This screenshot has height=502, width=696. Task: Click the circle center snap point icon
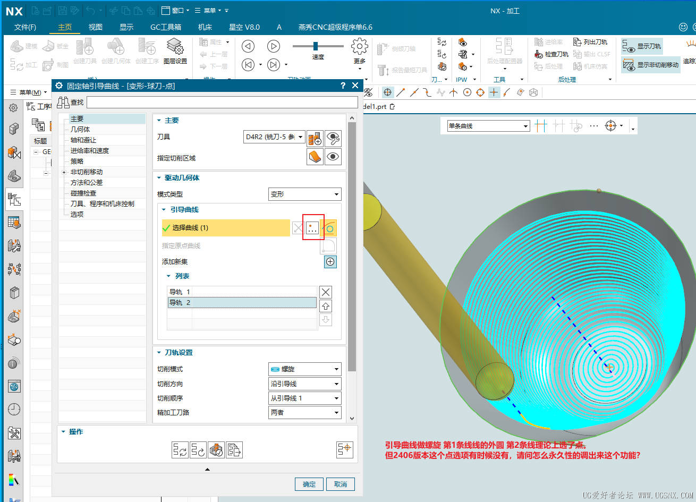[x=467, y=92]
